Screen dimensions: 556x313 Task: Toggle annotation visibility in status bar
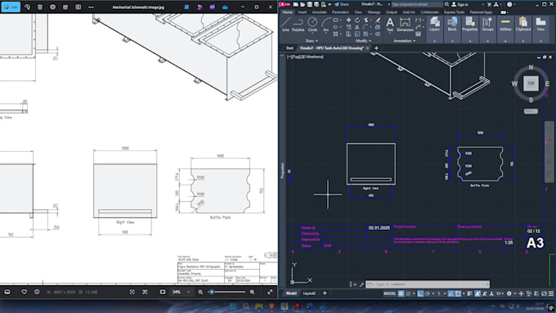coord(478,293)
